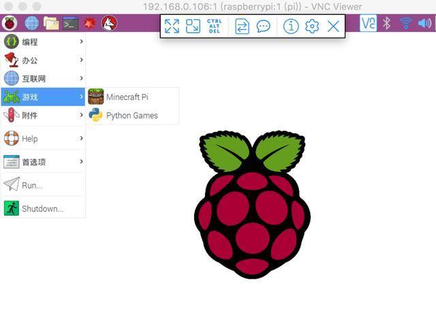Viewport: 436px width, 333px height.
Task: Expand the arrow beside 编程
Action: click(81, 42)
